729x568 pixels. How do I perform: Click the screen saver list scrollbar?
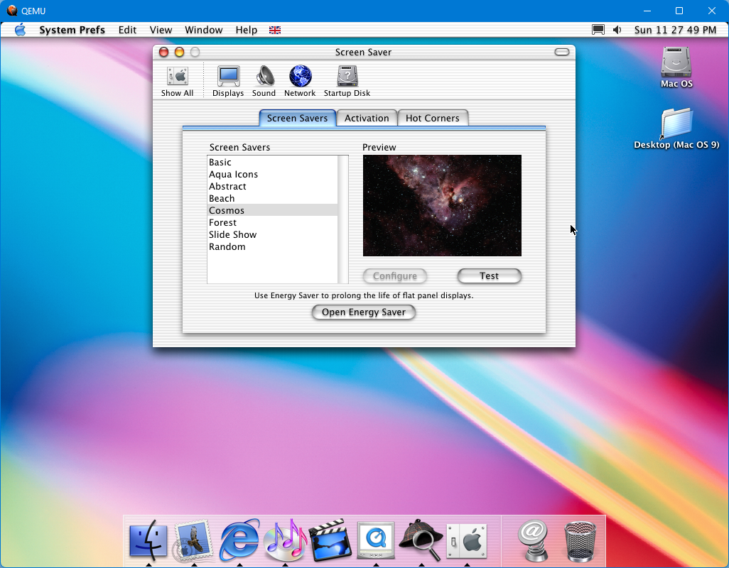(343, 219)
